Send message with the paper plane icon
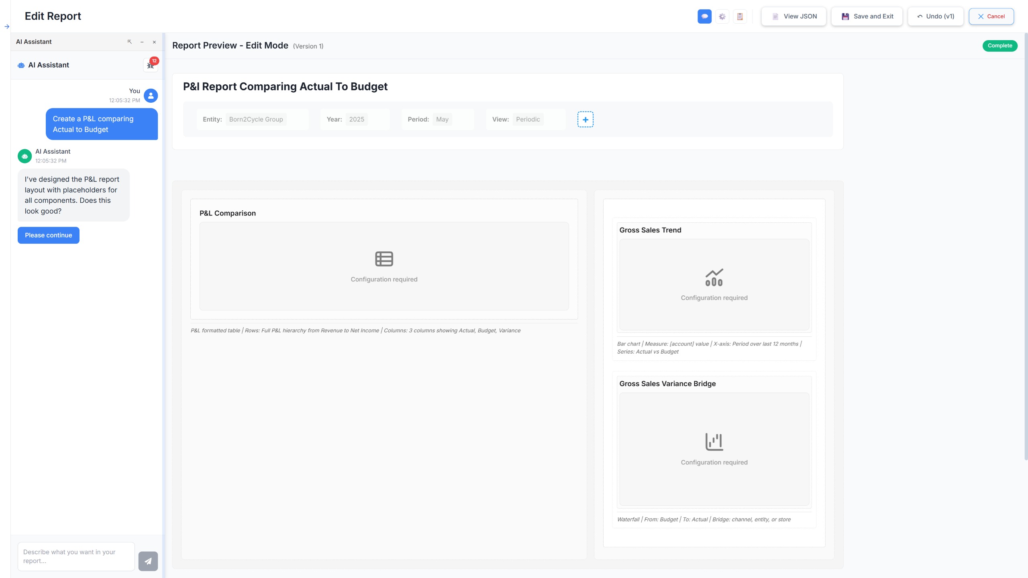This screenshot has height=578, width=1028. [x=148, y=561]
